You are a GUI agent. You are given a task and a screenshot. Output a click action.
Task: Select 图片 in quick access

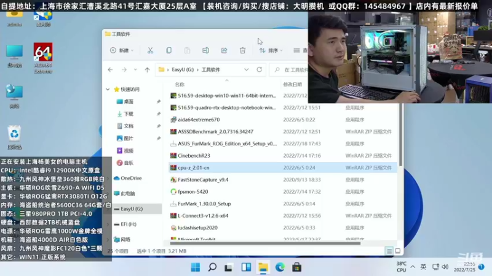(129, 139)
